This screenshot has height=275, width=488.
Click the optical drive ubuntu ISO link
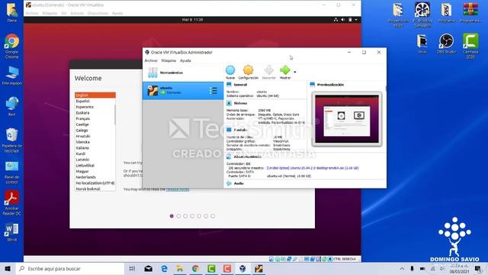click(x=313, y=168)
